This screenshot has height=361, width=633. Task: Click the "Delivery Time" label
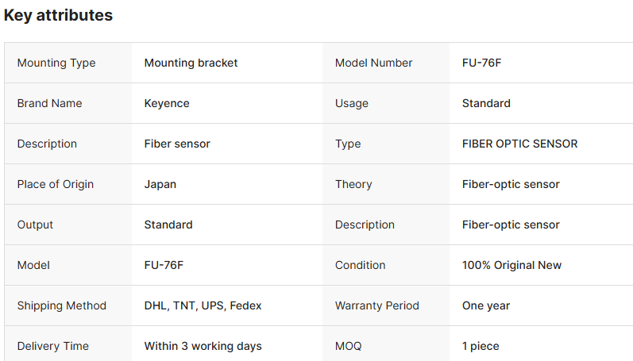[x=53, y=346]
